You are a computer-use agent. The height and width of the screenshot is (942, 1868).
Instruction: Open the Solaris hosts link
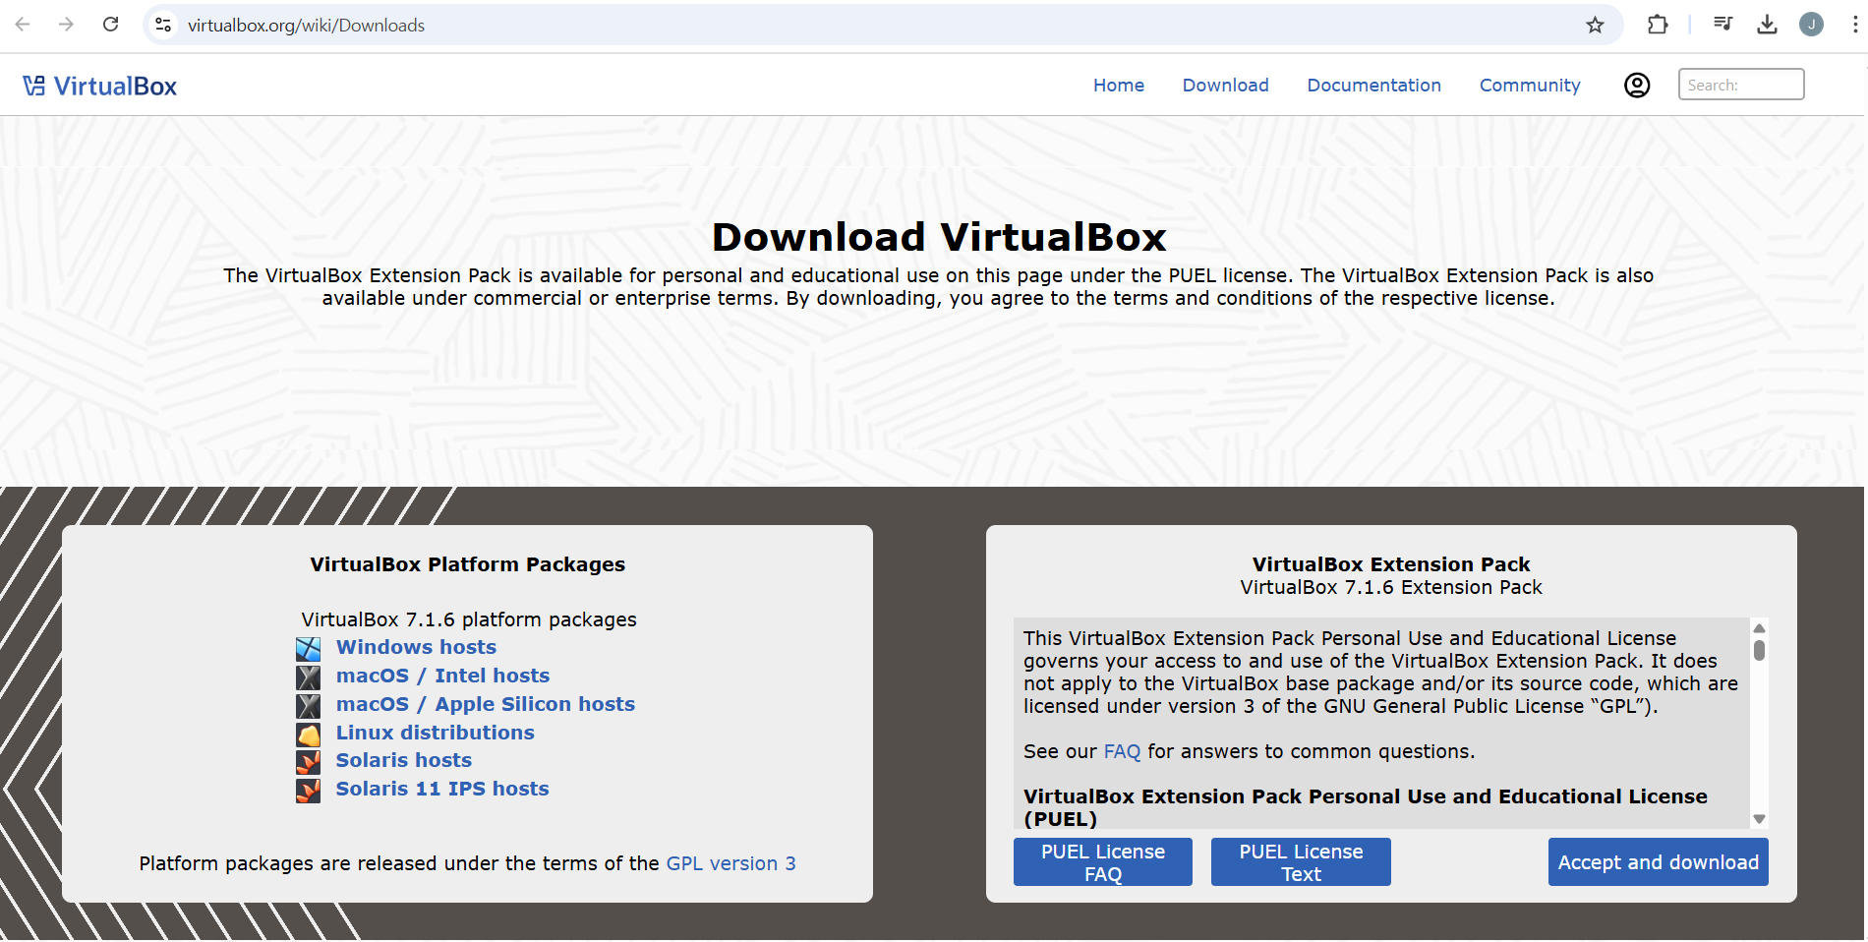(x=404, y=760)
